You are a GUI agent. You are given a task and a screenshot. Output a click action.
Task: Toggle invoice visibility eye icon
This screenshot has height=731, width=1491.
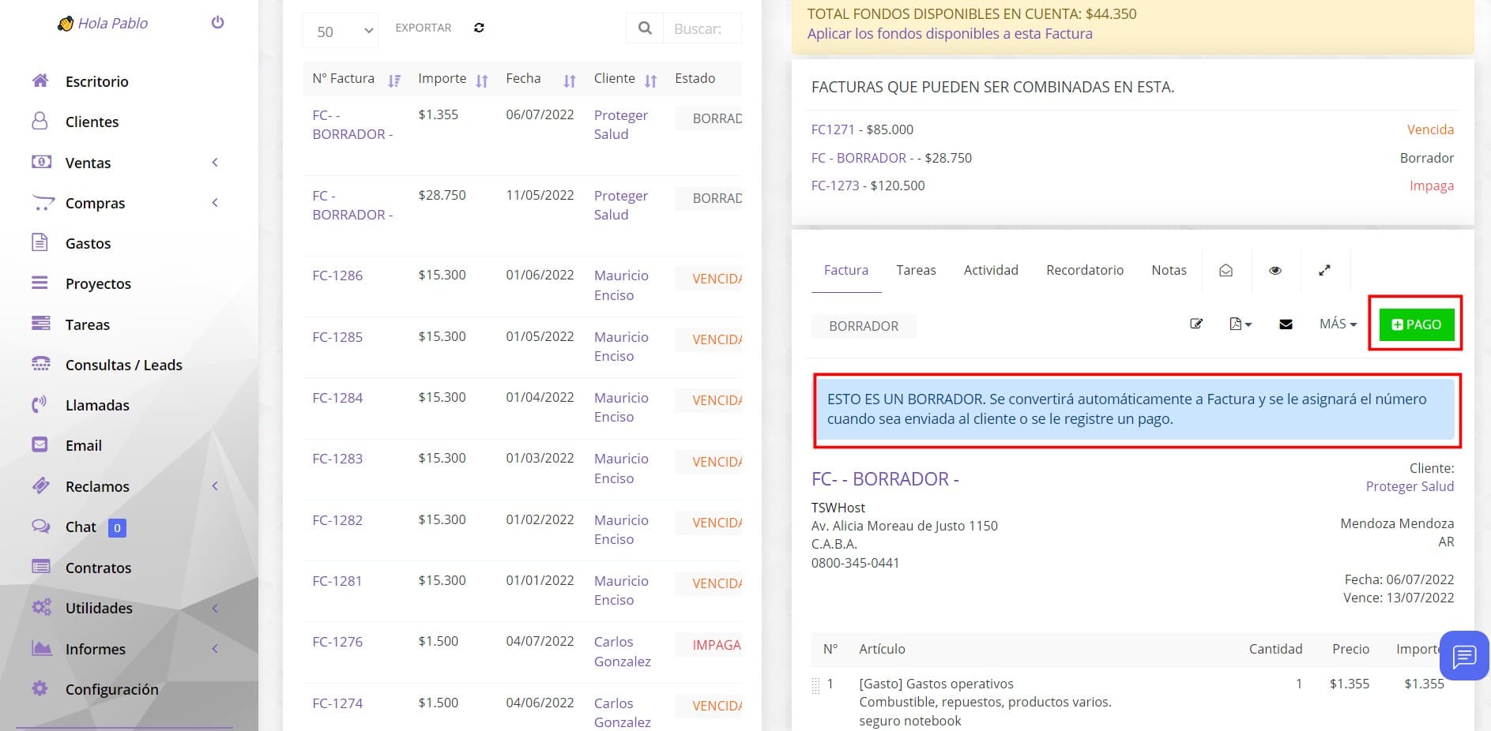coord(1275,270)
